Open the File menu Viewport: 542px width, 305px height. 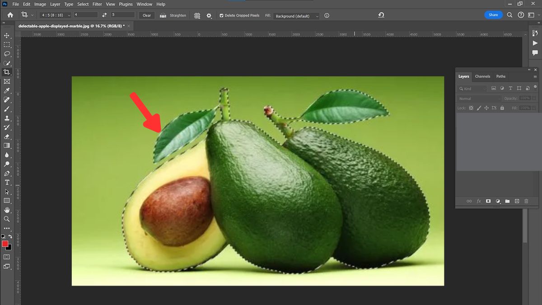click(16, 4)
